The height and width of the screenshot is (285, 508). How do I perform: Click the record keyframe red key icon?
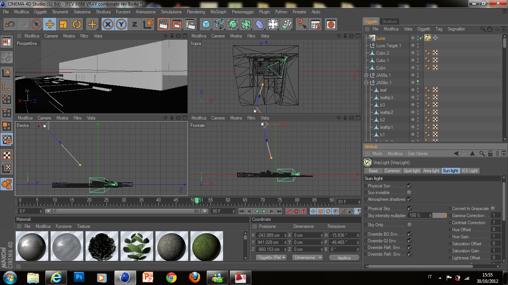click(289, 211)
